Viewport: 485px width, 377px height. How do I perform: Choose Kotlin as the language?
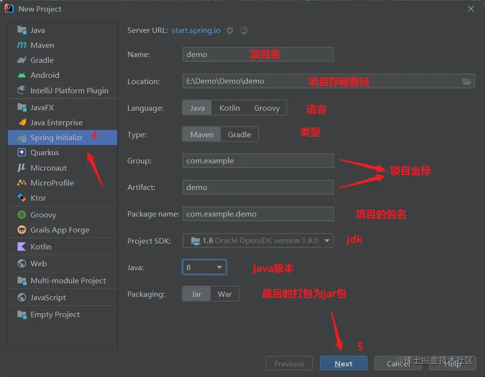(229, 108)
